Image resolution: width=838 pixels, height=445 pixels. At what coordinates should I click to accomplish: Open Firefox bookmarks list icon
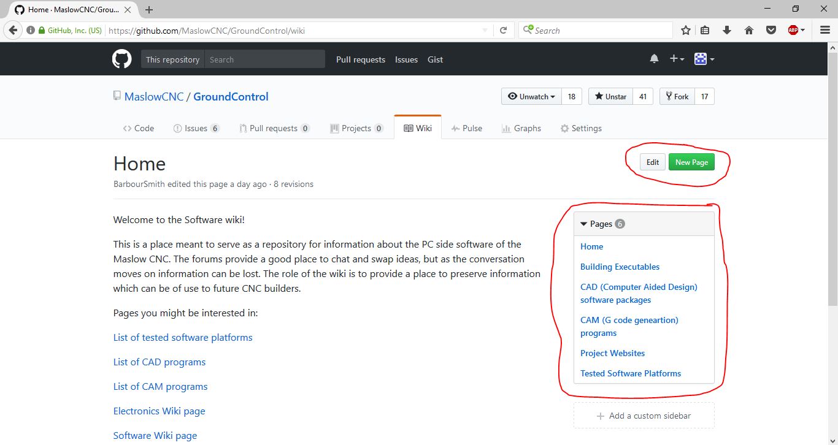pyautogui.click(x=705, y=30)
